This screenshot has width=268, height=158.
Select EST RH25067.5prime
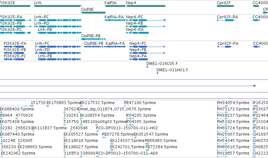click(x=233, y=134)
